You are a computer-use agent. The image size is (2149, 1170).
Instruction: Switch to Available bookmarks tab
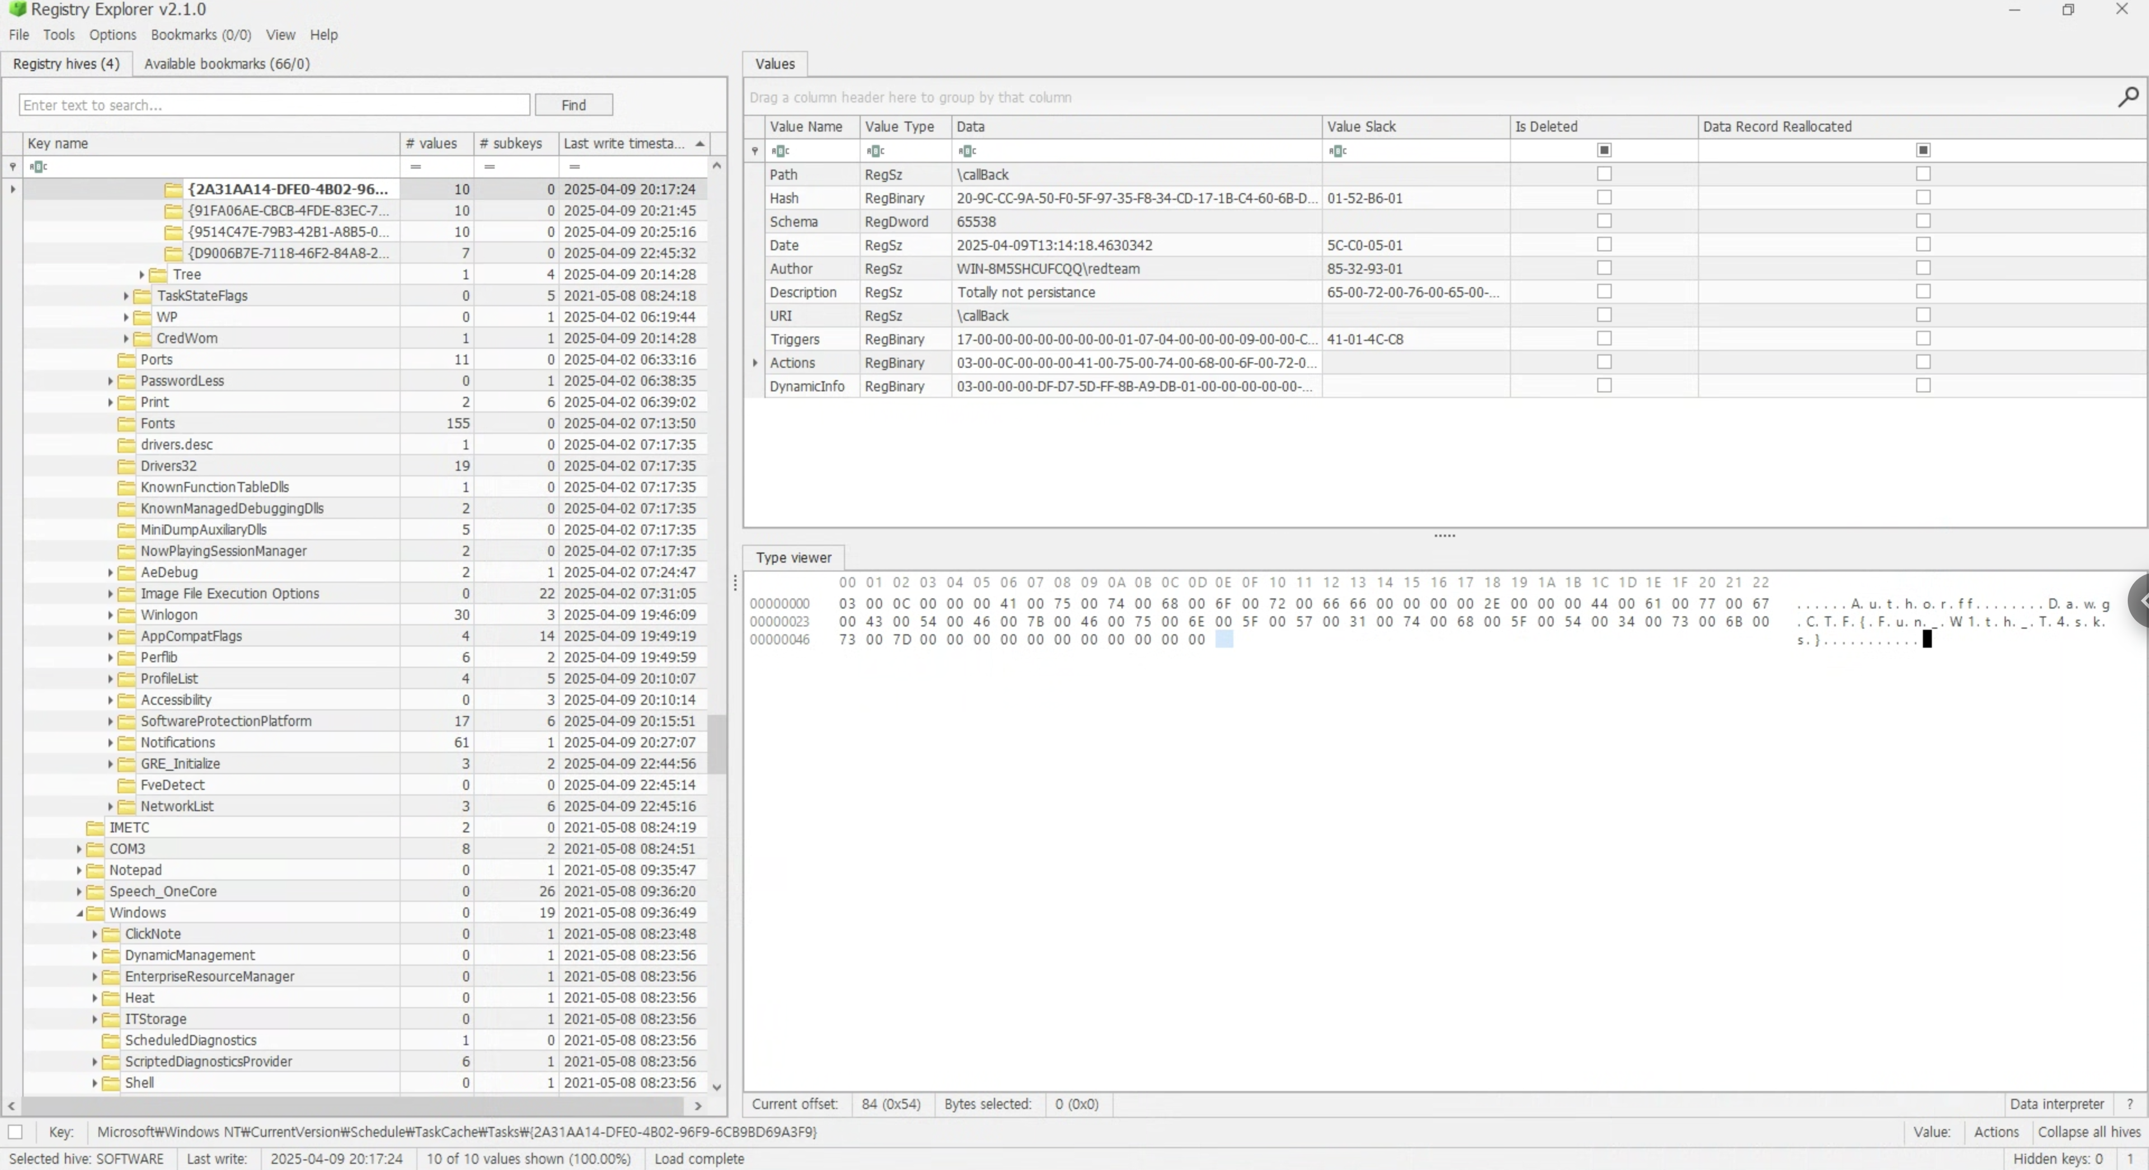tap(226, 63)
